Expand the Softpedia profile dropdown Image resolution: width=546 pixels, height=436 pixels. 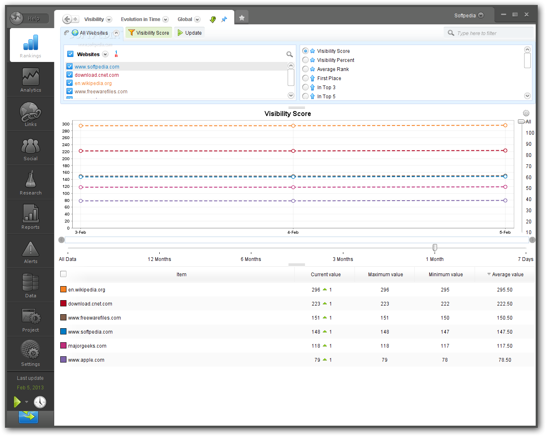[x=481, y=15]
